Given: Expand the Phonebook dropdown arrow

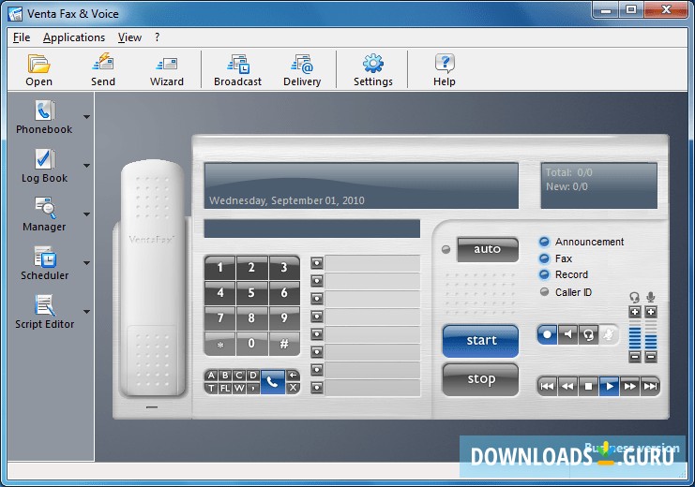Looking at the screenshot, I should click(87, 117).
